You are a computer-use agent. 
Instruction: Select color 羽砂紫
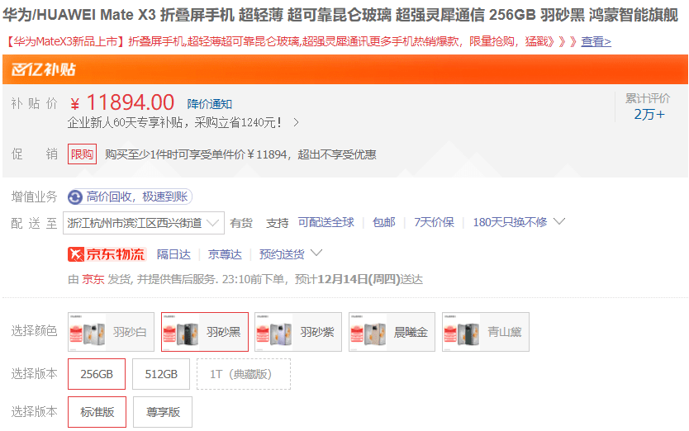pyautogui.click(x=298, y=332)
